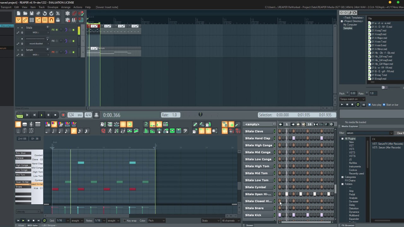
Task: Open FX for the Serum track
Action: pos(53,52)
